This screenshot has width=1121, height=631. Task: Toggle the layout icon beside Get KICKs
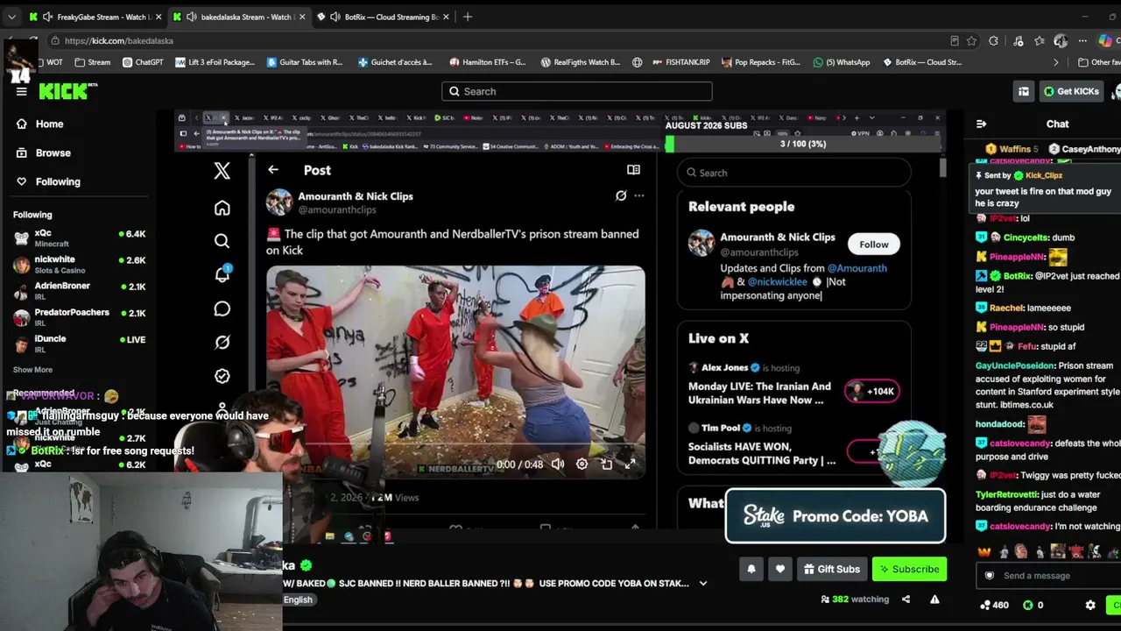click(x=1024, y=91)
